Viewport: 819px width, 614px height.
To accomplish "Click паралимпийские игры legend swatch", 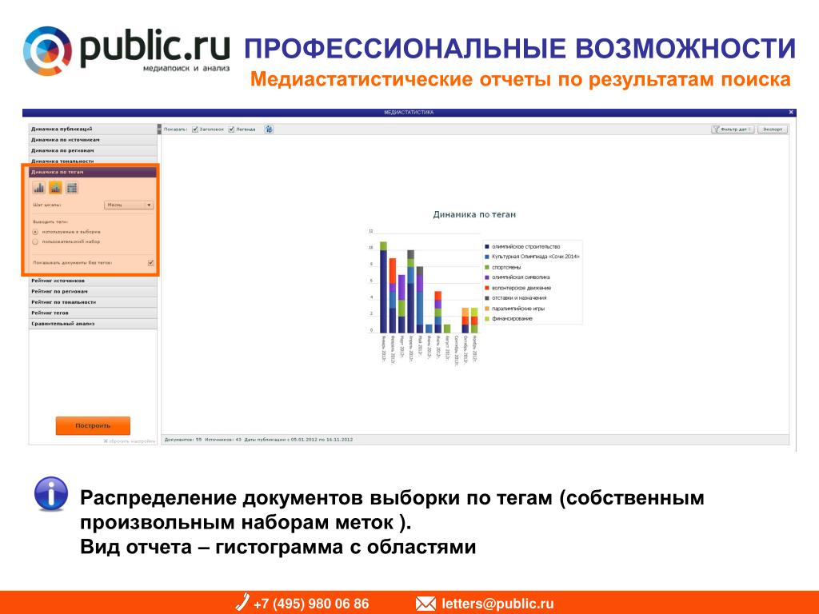I will (487, 309).
